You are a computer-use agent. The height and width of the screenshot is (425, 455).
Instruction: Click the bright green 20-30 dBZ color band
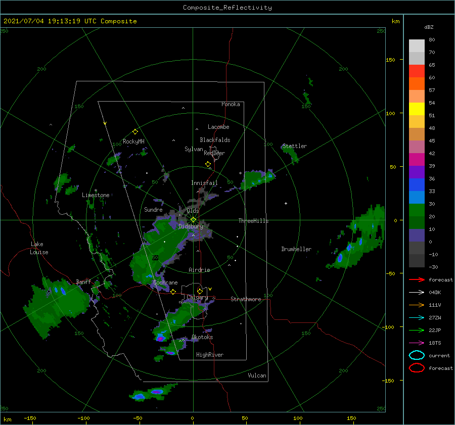[417, 210]
